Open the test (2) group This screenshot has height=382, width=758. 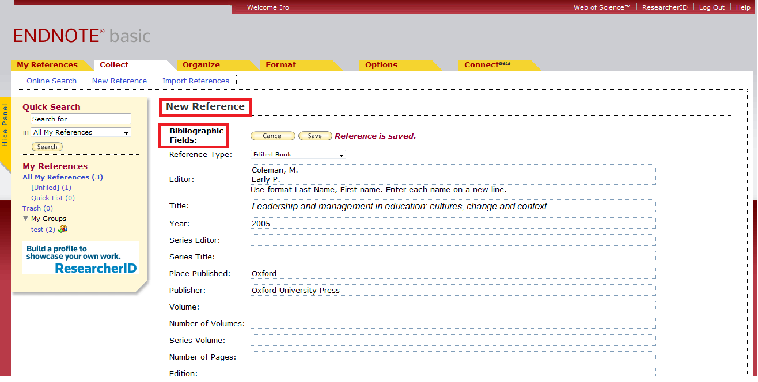(43, 230)
